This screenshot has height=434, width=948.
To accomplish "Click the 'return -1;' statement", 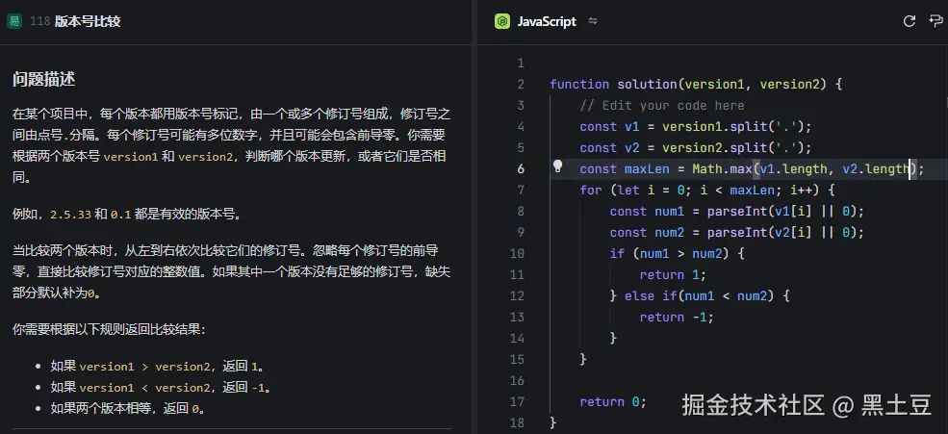I will coord(677,318).
